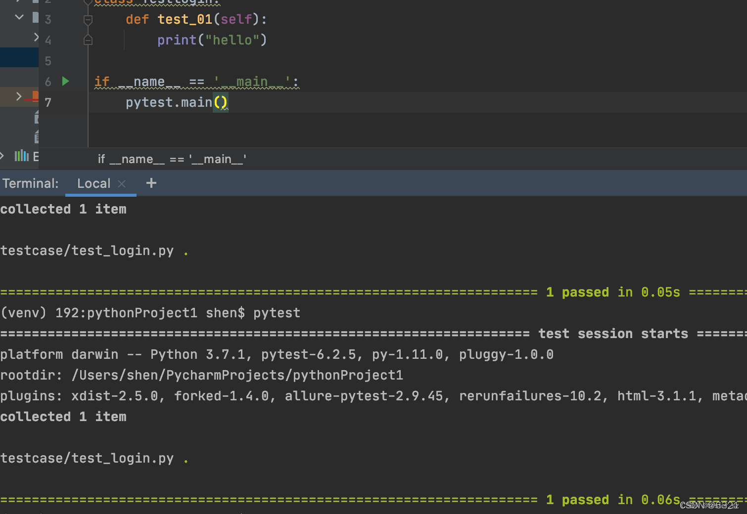Click the '(venv) 192:pythonProject1 shen$ pytest' prompt
747x514 pixels.
[150, 313]
